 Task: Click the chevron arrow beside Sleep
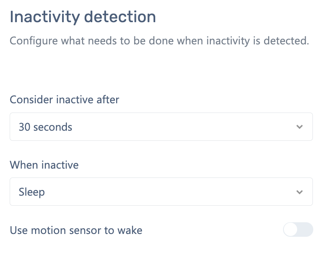299,192
